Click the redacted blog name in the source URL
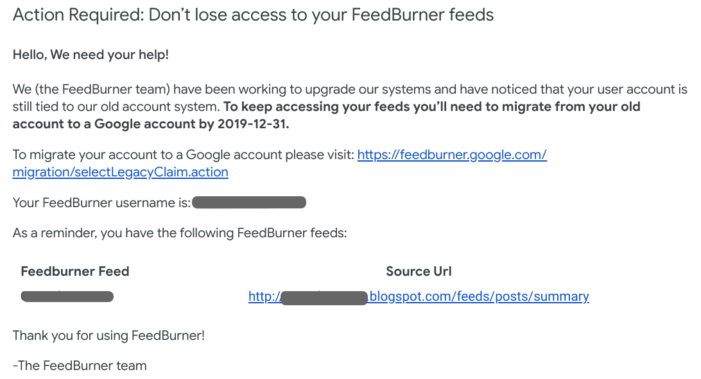Viewport: 701px width, 379px height. pyautogui.click(x=325, y=298)
